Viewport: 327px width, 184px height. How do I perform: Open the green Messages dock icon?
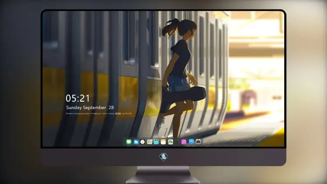[129, 142]
